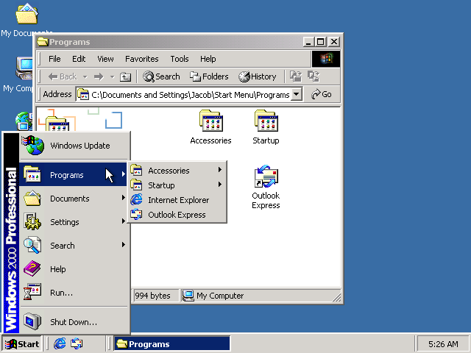The image size is (471, 353).
Task: Click the Search toolbar button
Action: click(x=161, y=76)
